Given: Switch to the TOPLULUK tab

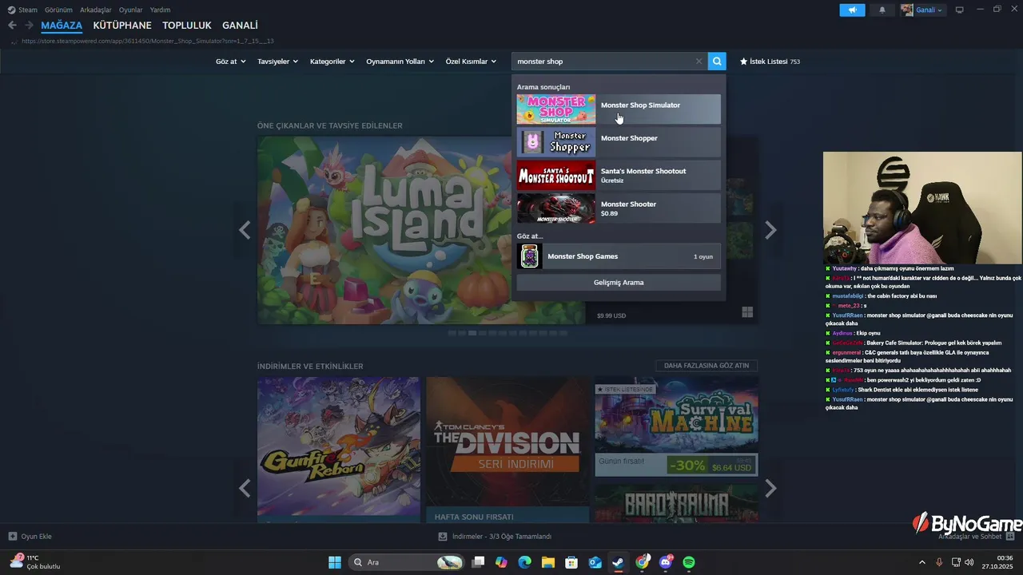Looking at the screenshot, I should tap(187, 26).
